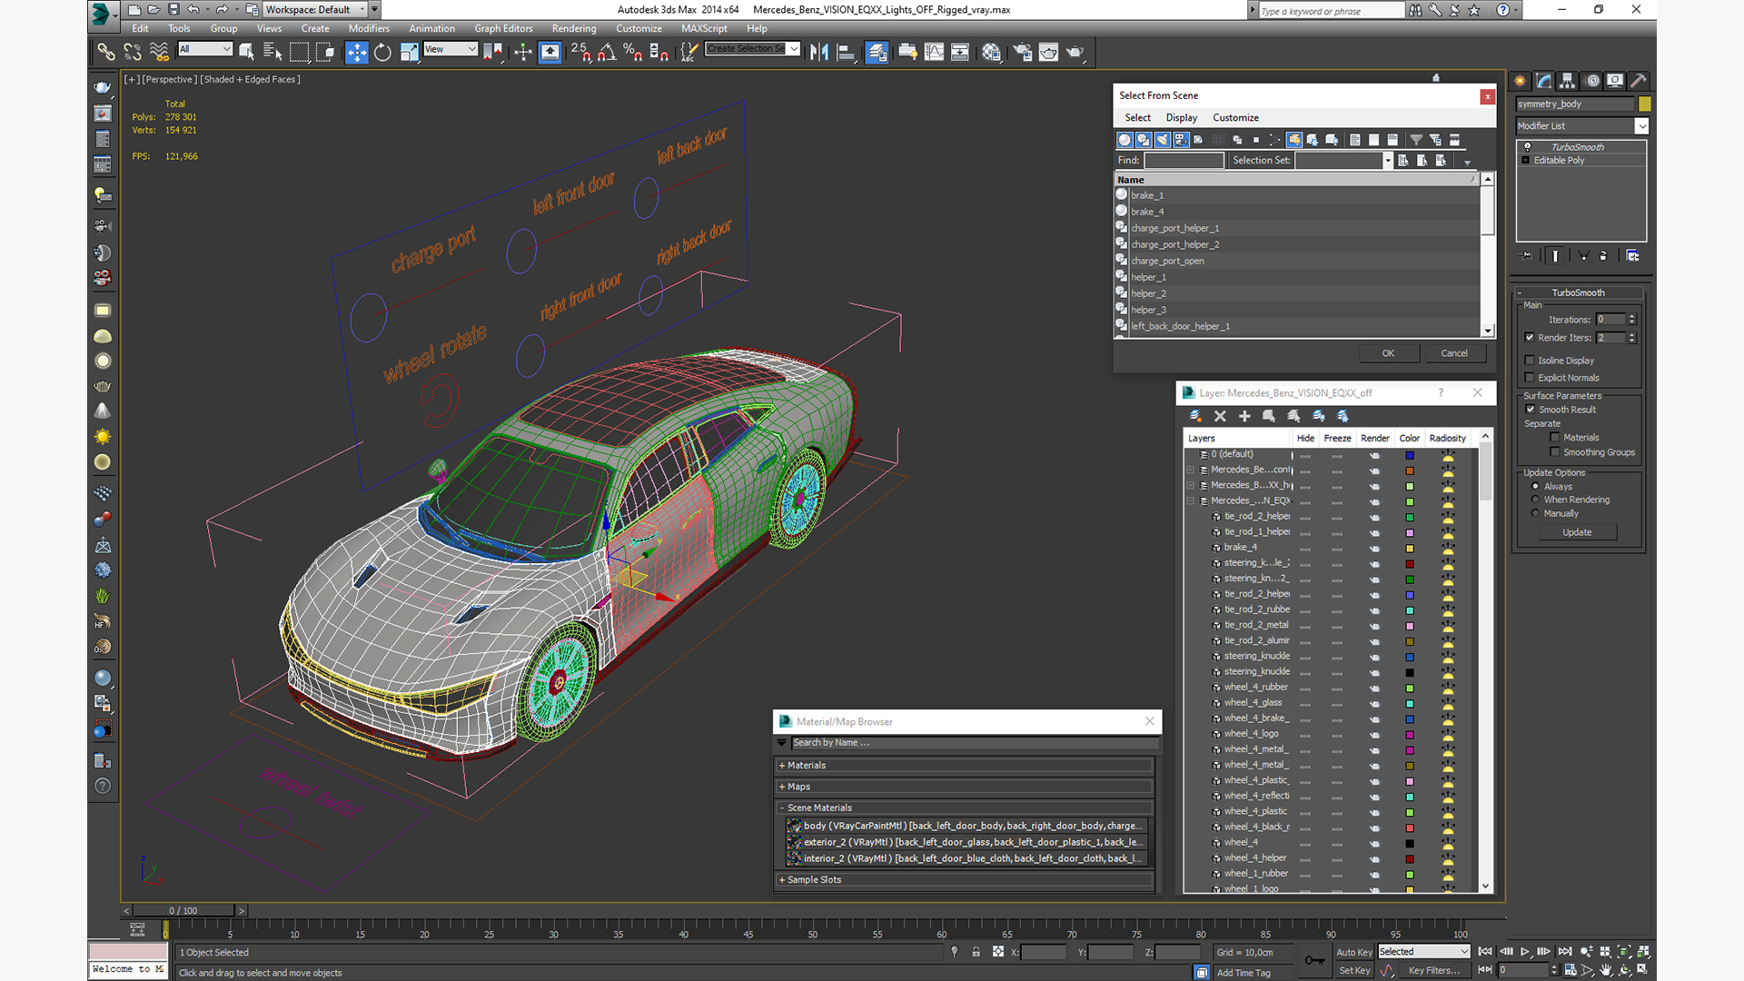Open Customize menu in Select From Scene
Screen dimensions: 1744x981
click(1235, 118)
